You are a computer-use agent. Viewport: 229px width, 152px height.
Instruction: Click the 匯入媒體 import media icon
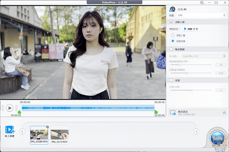[10, 130]
